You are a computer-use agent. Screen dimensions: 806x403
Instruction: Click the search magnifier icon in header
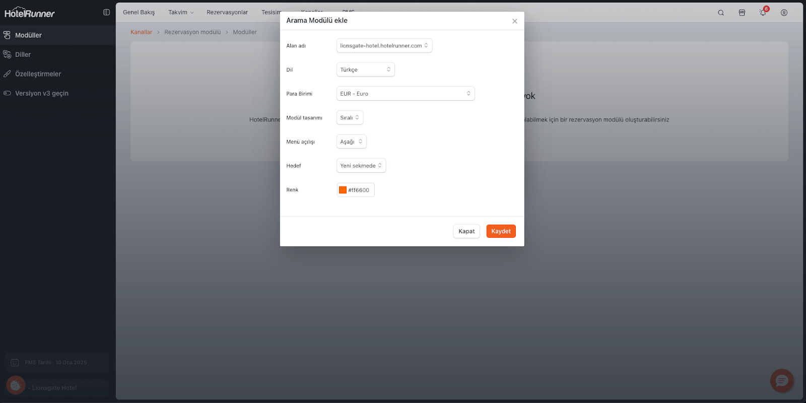click(721, 13)
